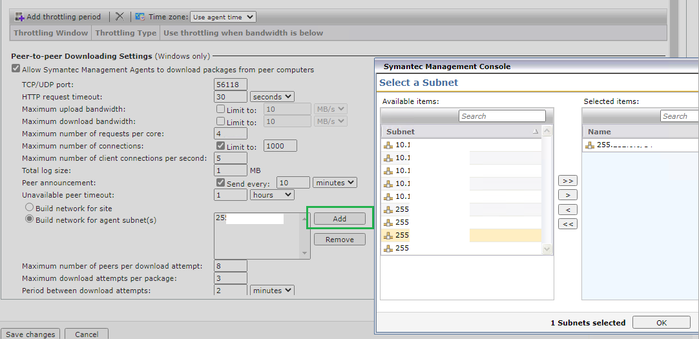This screenshot has height=339, width=699.
Task: Open the Unavailable peer timeout hours dropdown
Action: point(272,194)
